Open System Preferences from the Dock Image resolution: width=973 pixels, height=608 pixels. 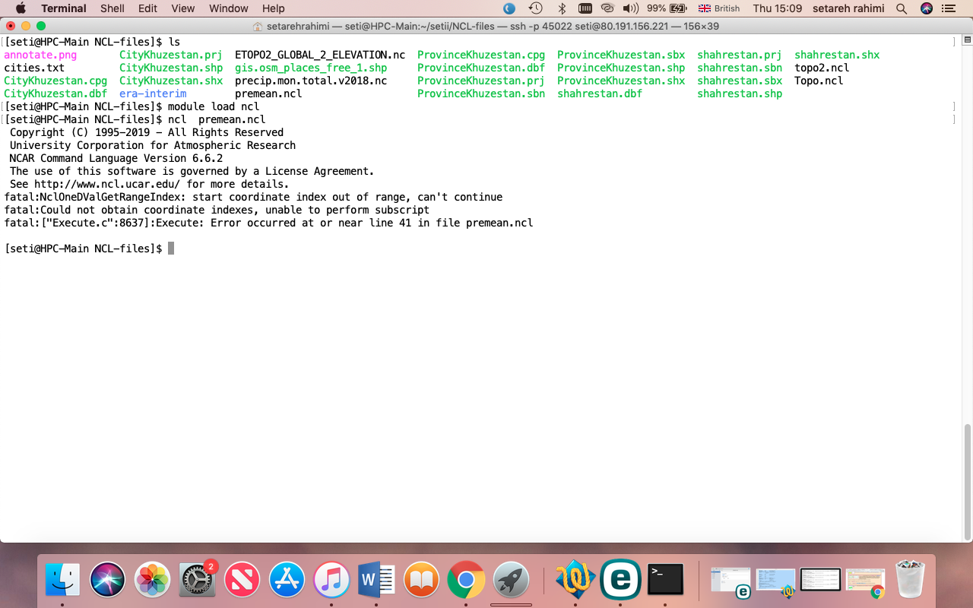197,581
